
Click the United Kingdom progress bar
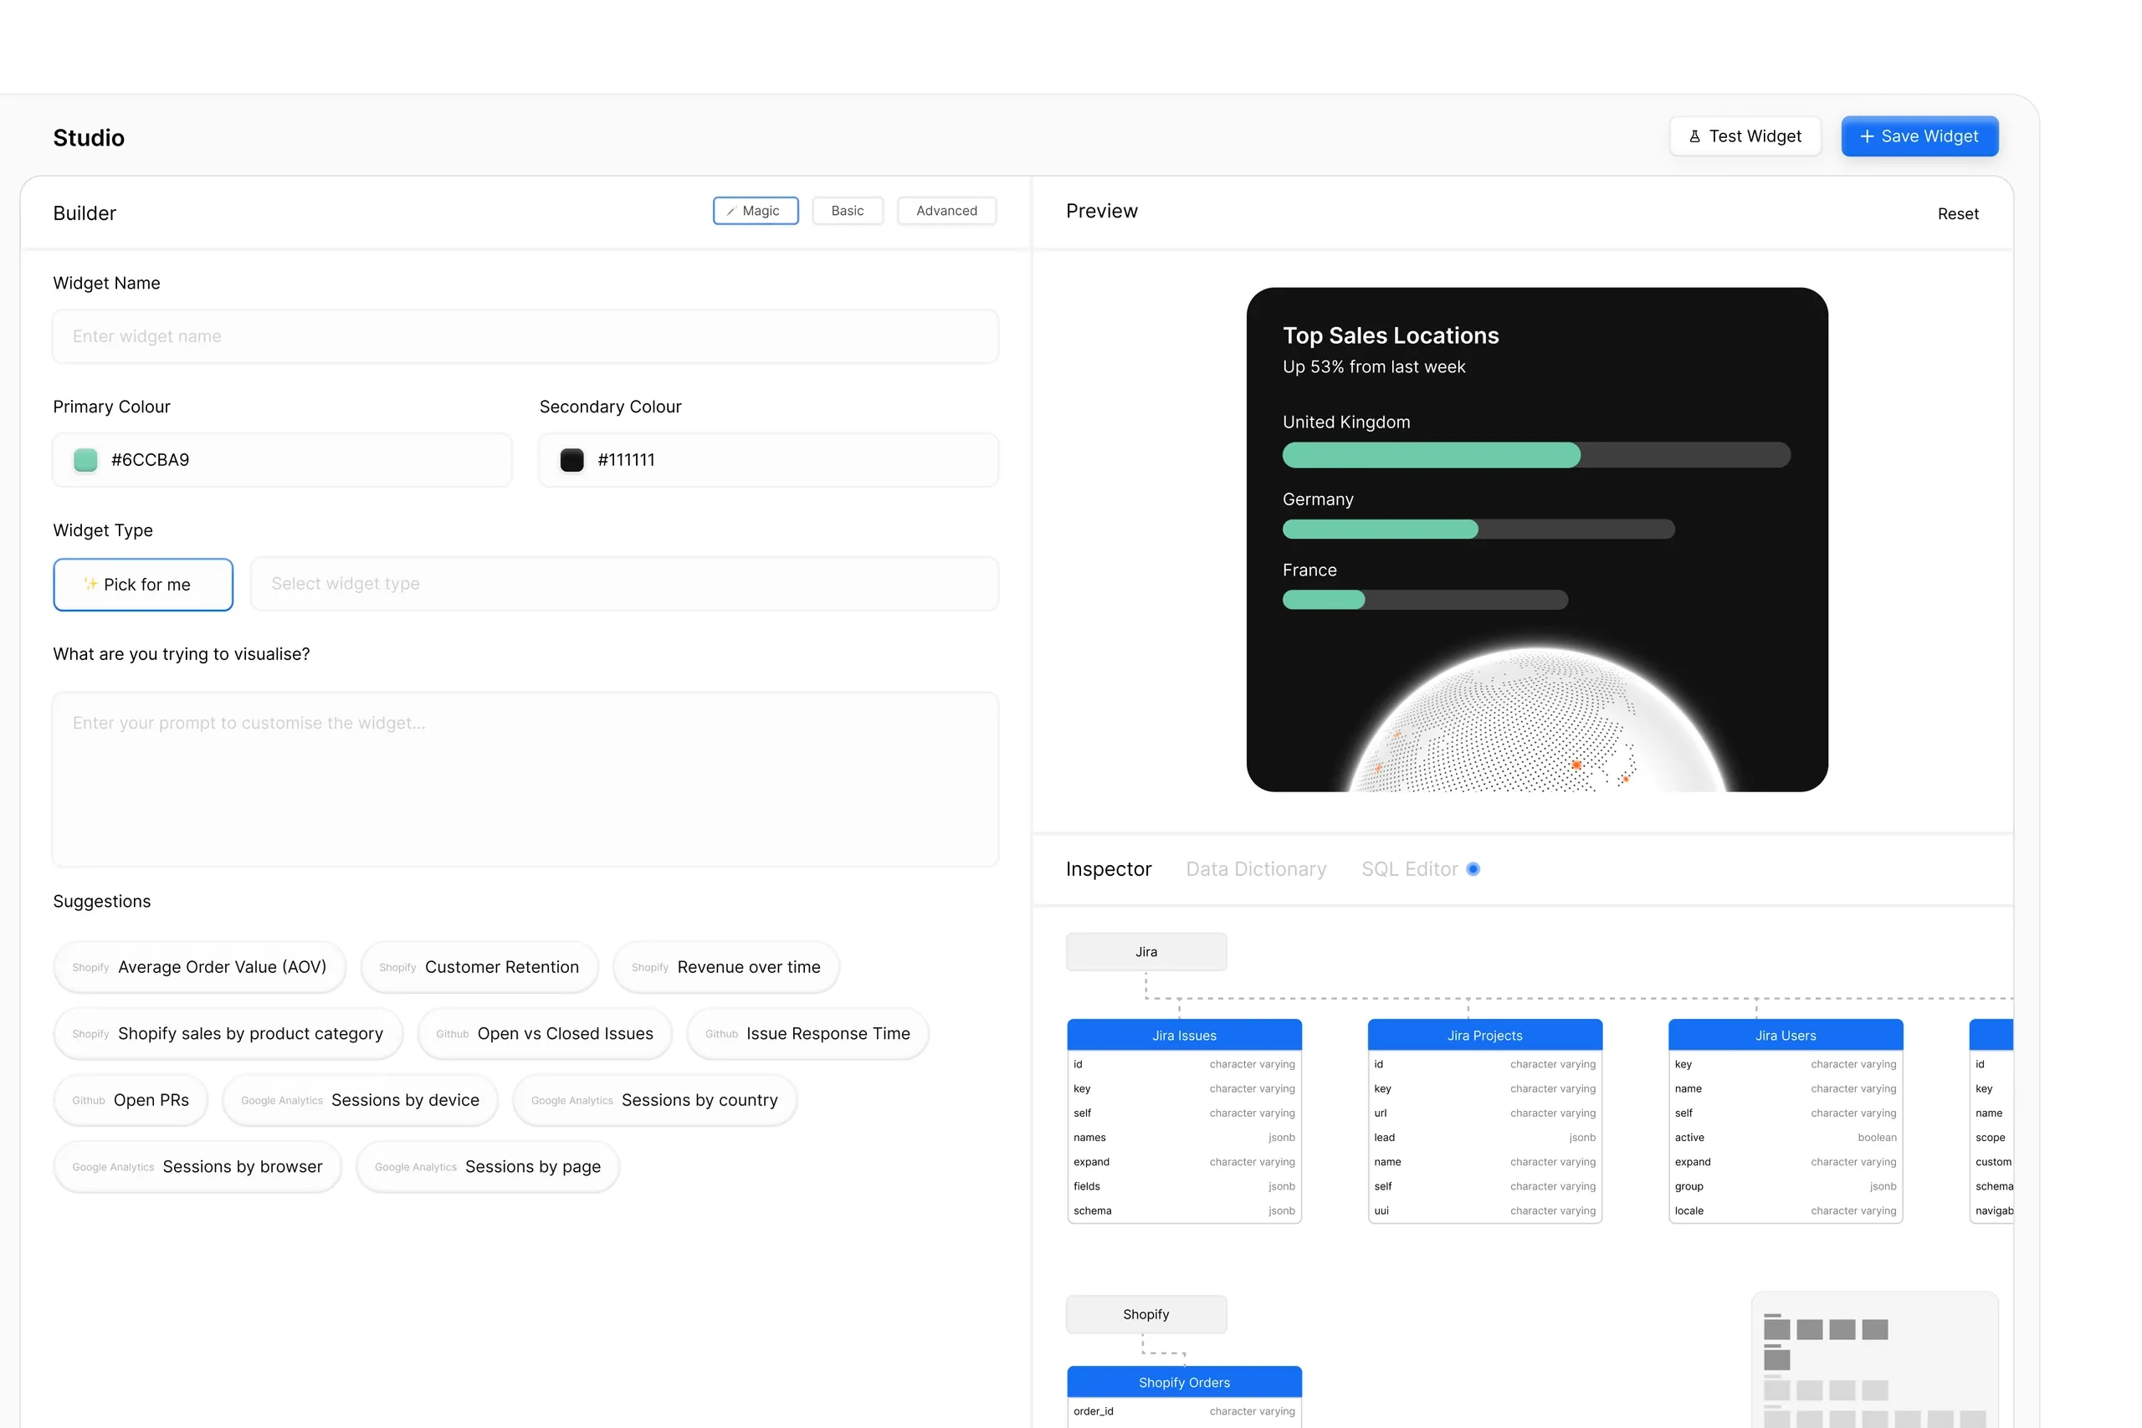click(1536, 455)
